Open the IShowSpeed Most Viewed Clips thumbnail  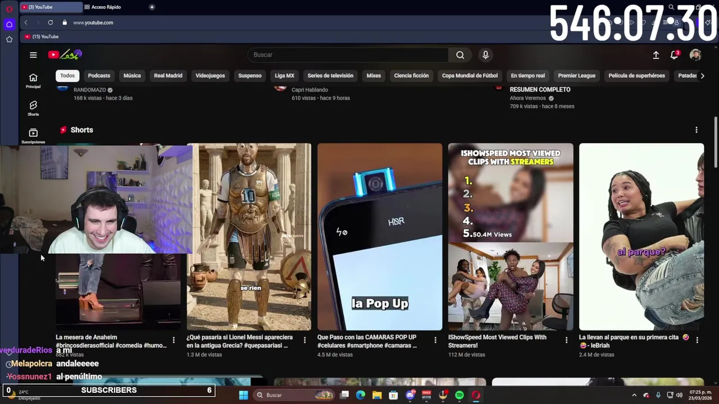click(511, 237)
